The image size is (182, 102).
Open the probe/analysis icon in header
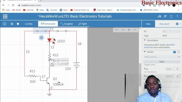pos(159,16)
